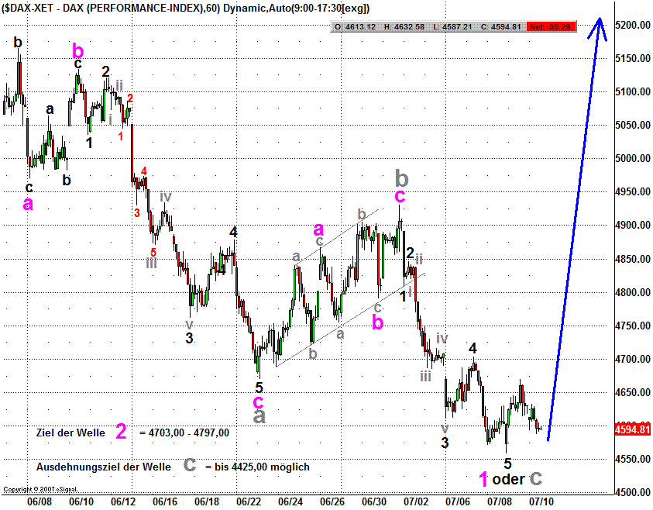Select the red Net change value box
Image resolution: width=653 pixels, height=510 pixels.
click(548, 27)
